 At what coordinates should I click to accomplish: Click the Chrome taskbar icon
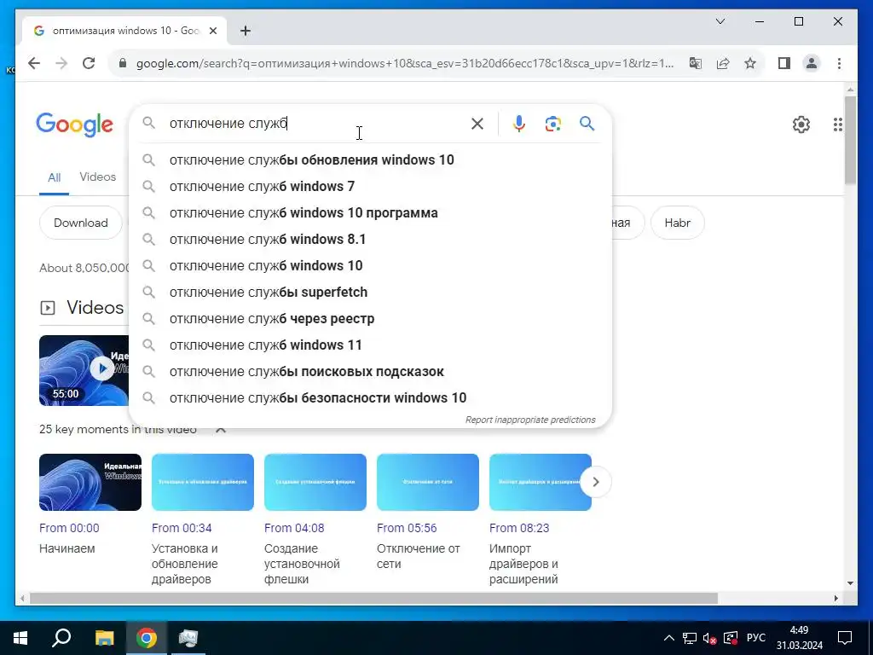pyautogui.click(x=147, y=638)
